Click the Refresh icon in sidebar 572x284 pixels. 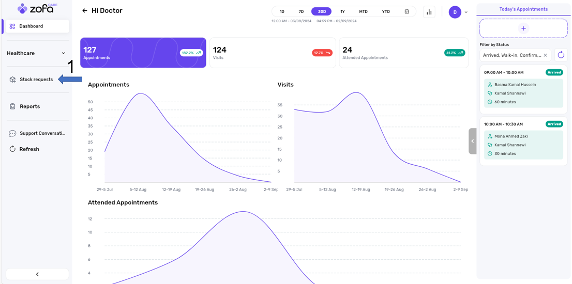(x=12, y=149)
